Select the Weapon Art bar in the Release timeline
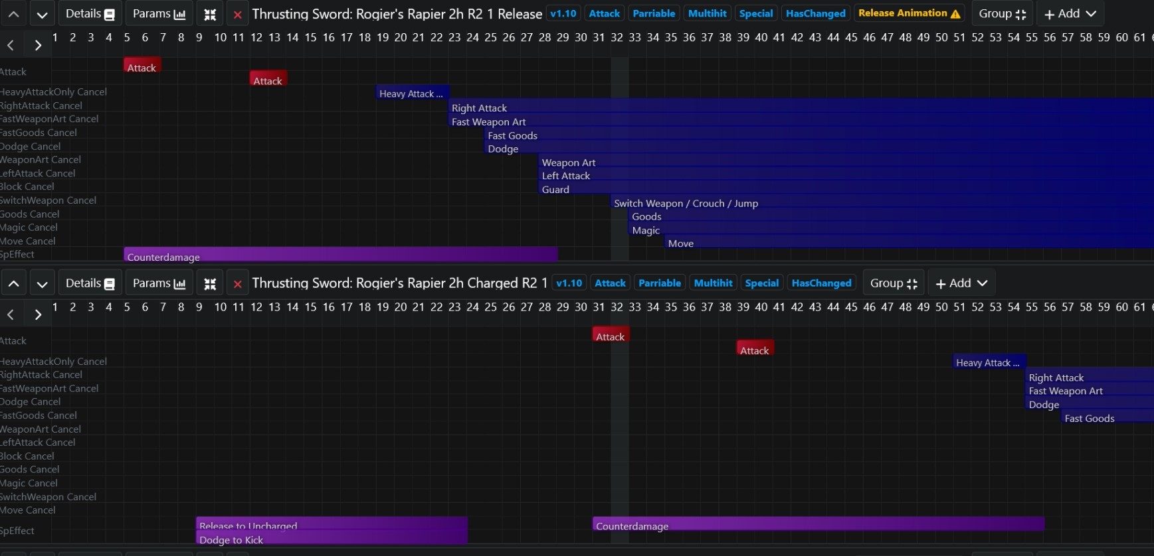The height and width of the screenshot is (556, 1154). point(846,161)
